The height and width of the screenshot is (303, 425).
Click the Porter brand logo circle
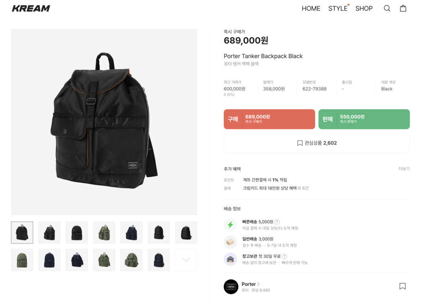tap(231, 286)
